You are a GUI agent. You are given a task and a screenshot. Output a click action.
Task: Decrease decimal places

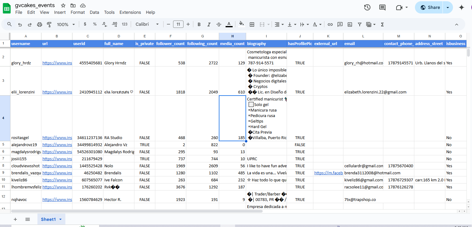click(105, 24)
